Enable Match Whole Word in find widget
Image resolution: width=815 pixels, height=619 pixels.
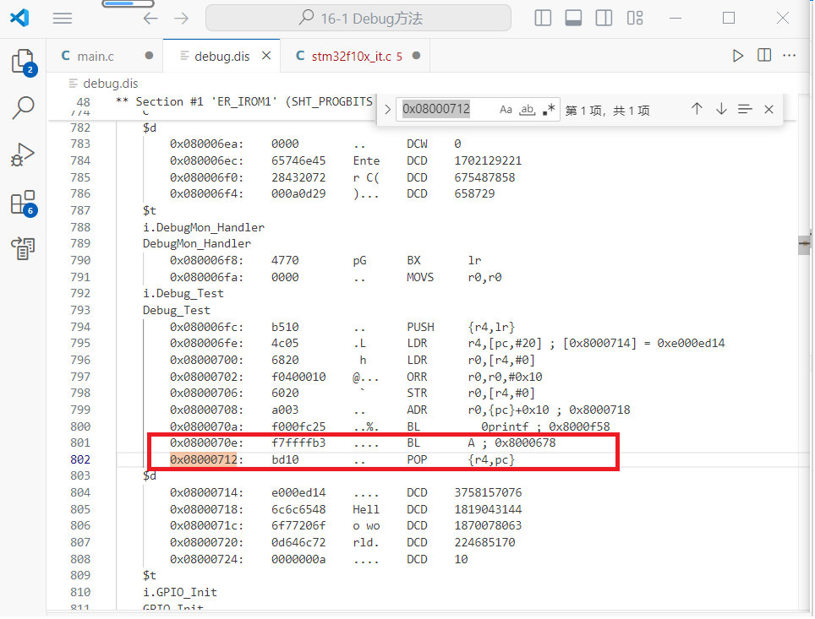point(526,109)
